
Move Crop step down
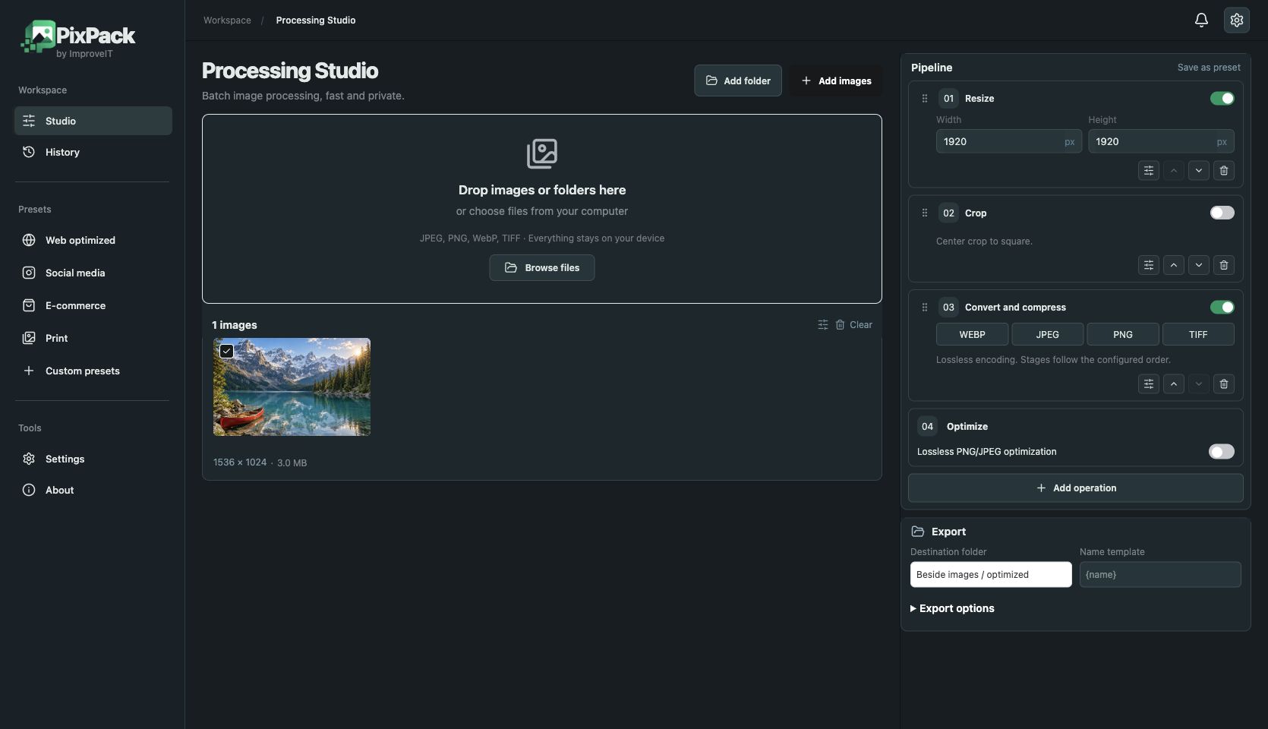point(1199,265)
